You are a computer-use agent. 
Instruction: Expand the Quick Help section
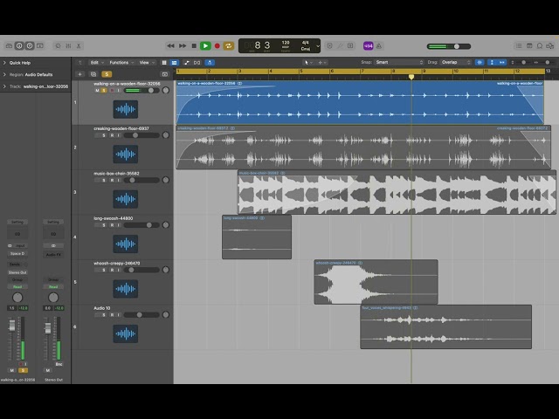tap(4, 63)
